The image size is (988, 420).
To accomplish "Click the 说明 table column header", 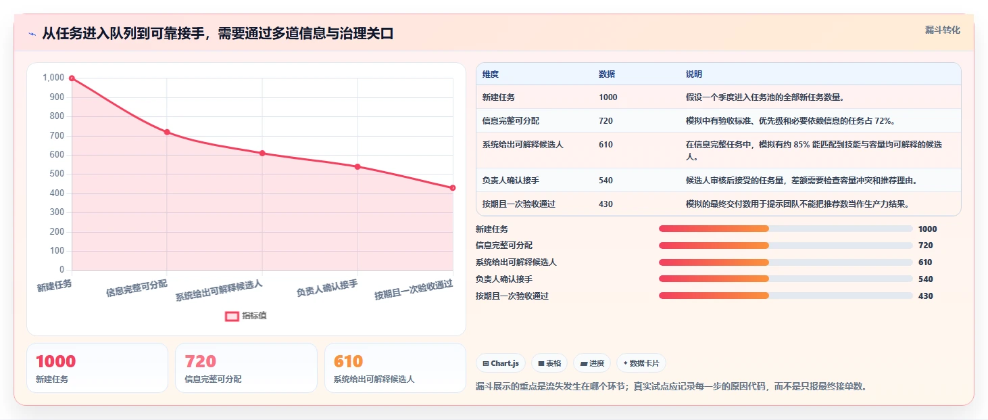I will click(694, 74).
